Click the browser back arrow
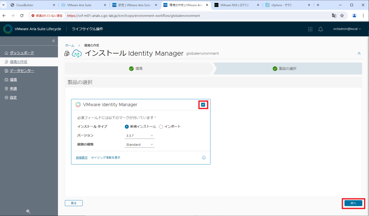369x216 pixels. click(x=4, y=16)
